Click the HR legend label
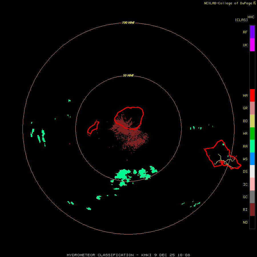The image size is (257, 257). [x=245, y=134]
